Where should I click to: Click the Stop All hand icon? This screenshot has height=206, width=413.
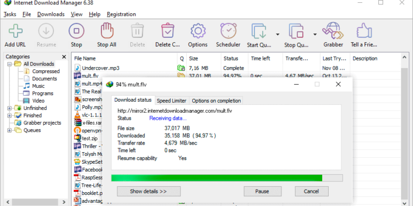(107, 31)
